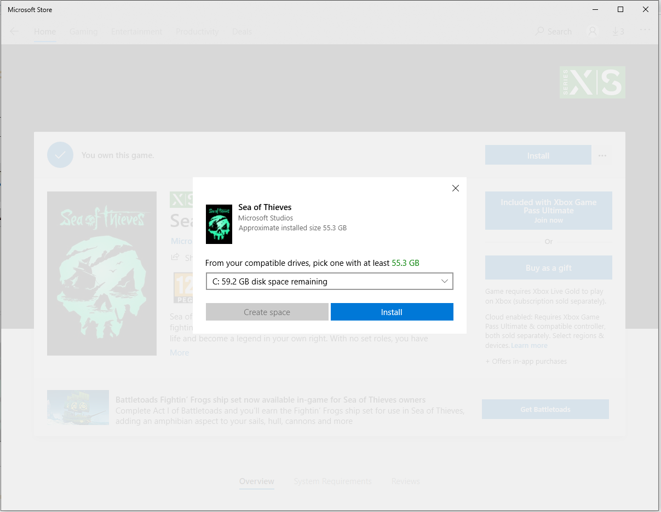Minimize the Microsoft Store window
Image resolution: width=661 pixels, height=512 pixels.
pyautogui.click(x=595, y=9)
